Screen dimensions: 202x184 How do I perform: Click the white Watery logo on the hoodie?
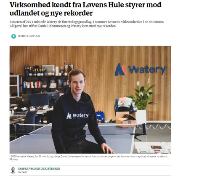tap(77, 116)
